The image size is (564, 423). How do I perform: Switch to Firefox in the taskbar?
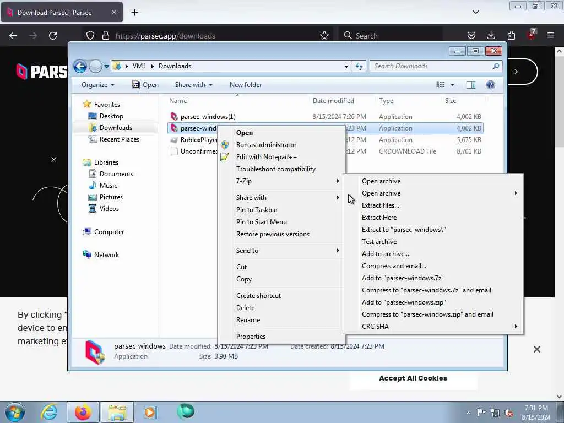(83, 412)
